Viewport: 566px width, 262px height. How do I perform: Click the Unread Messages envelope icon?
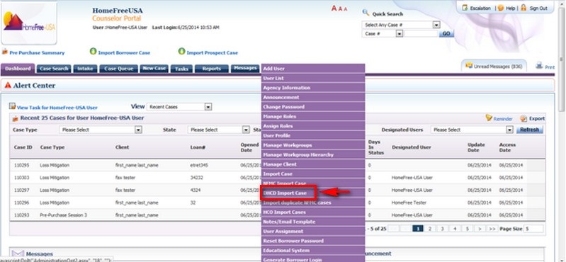(469, 66)
